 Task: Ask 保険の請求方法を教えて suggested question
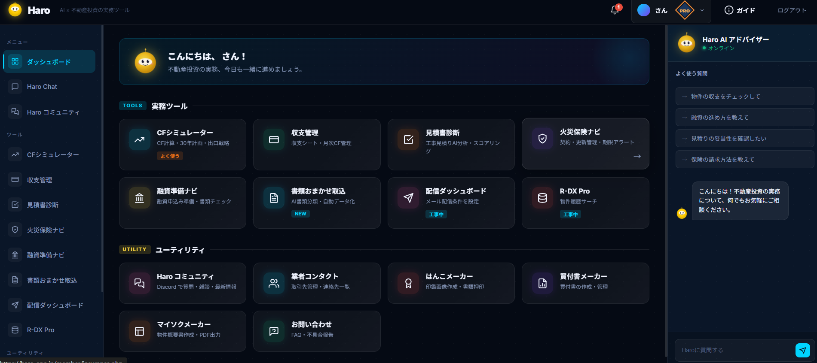pos(744,160)
